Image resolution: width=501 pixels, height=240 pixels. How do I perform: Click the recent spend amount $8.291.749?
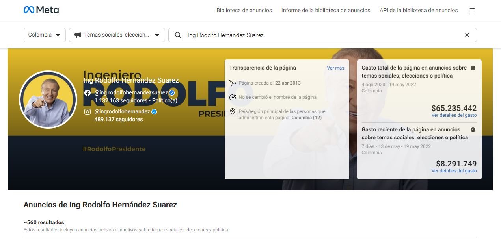[456, 164]
